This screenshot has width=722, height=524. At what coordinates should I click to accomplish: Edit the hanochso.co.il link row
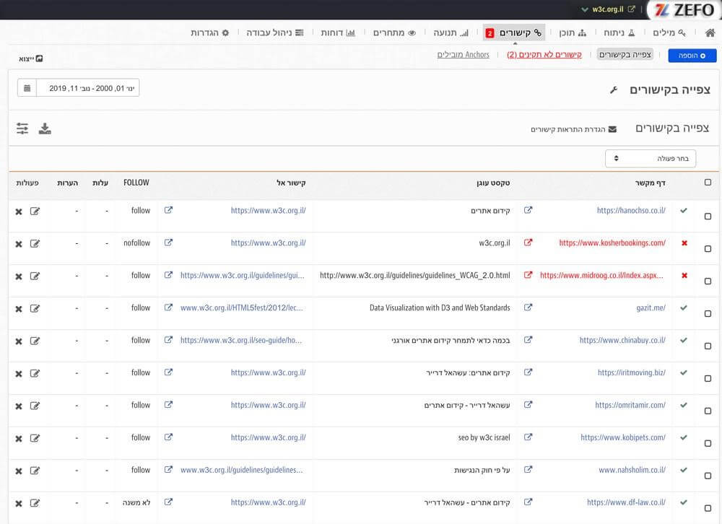(x=35, y=211)
